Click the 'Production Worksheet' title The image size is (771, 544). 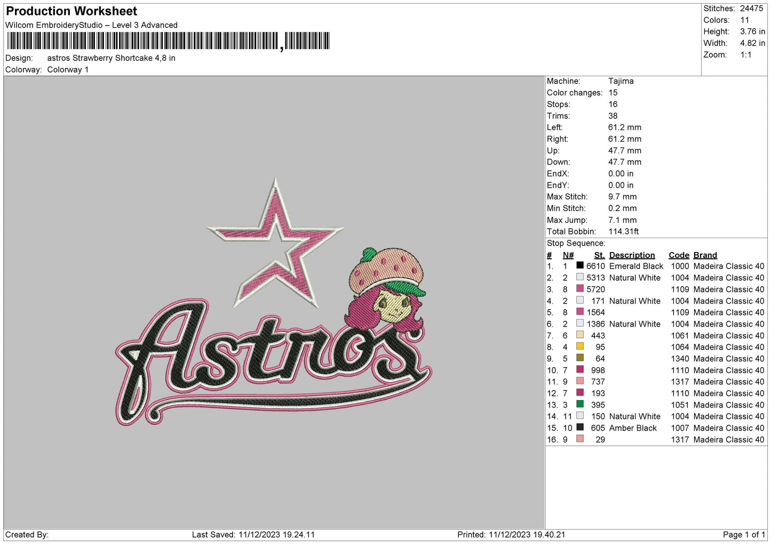pos(71,11)
